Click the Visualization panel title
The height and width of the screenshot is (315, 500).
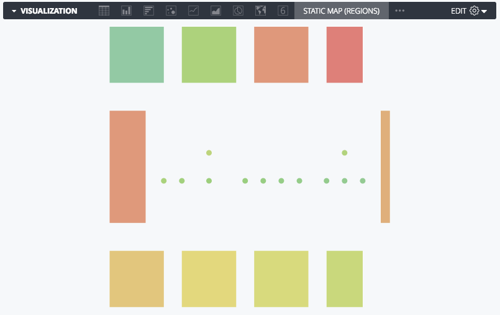[49, 11]
